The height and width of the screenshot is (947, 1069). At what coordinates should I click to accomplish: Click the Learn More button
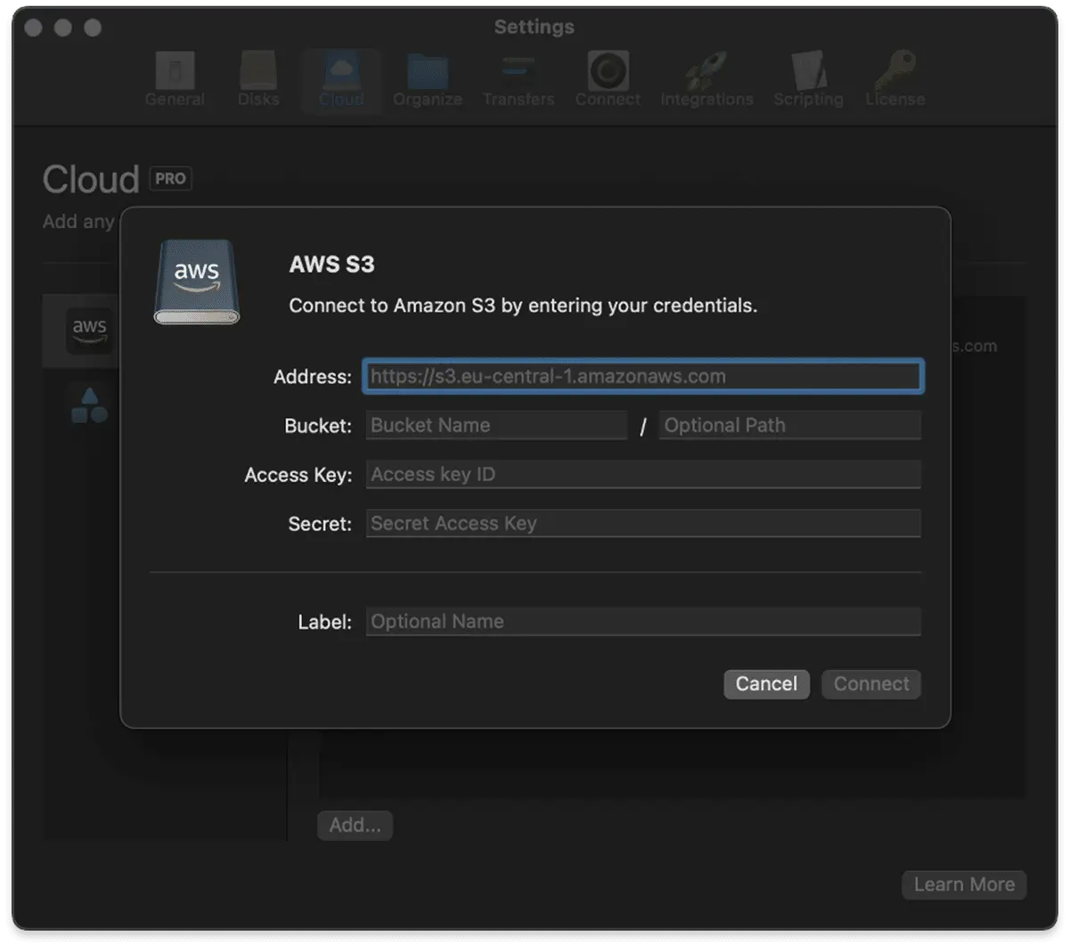[964, 885]
